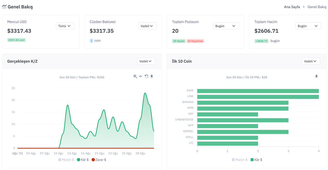
Task: Open the Vadeli dropdown in Gerçekleşen K/Z panel
Action: click(x=146, y=61)
